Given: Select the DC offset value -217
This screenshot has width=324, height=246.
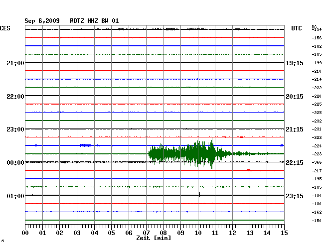Looking at the screenshot, I should (x=317, y=171).
